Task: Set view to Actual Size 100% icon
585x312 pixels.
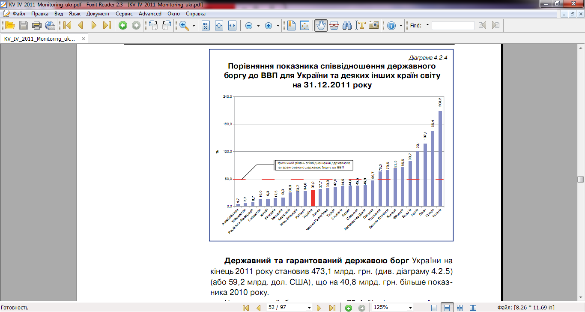Action: [206, 25]
